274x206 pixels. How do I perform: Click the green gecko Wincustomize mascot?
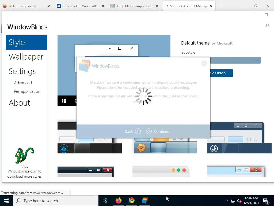pos(24,155)
